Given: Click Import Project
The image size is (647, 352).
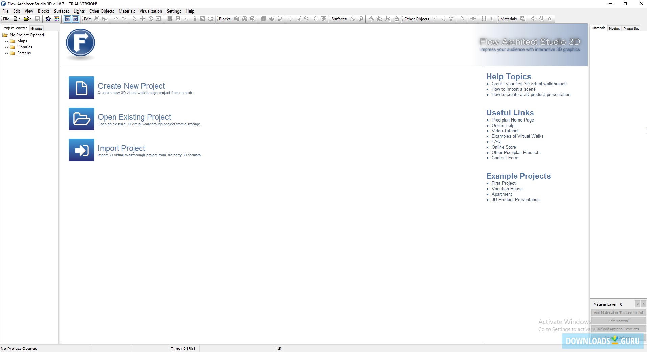Looking at the screenshot, I should [x=121, y=148].
